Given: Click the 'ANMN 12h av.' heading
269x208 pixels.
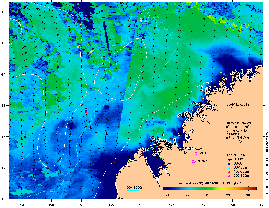Looking at the screenshot, I should [x=237, y=155].
